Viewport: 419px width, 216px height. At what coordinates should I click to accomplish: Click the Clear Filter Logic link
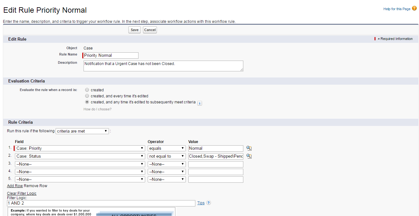click(22, 193)
